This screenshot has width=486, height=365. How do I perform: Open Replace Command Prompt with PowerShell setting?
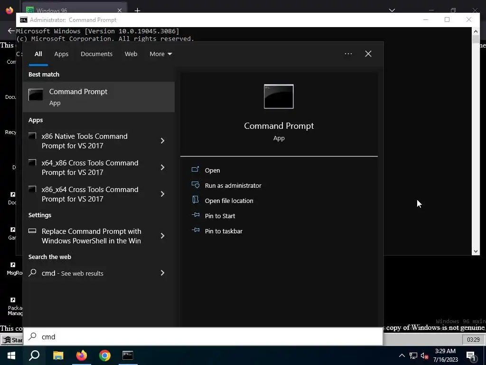pyautogui.click(x=90, y=236)
